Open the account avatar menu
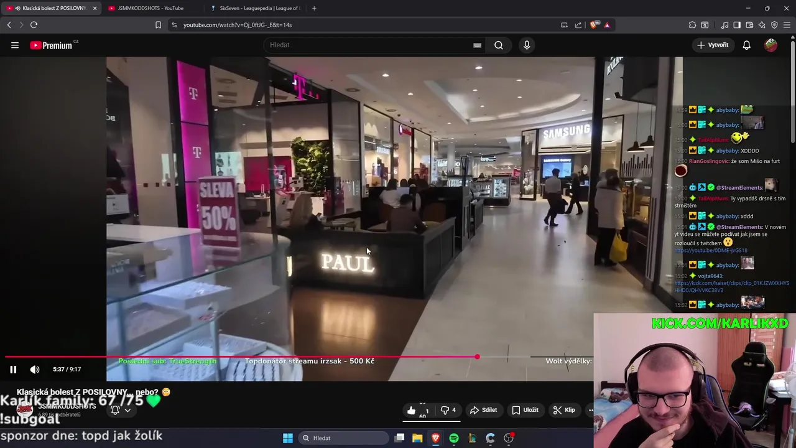 click(771, 45)
